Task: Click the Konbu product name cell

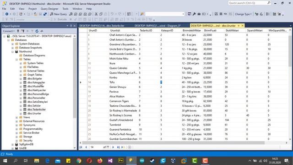Action: tap(123, 77)
